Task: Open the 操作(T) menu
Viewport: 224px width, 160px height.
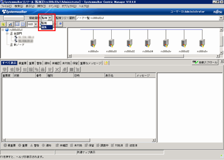Action: [42, 6]
